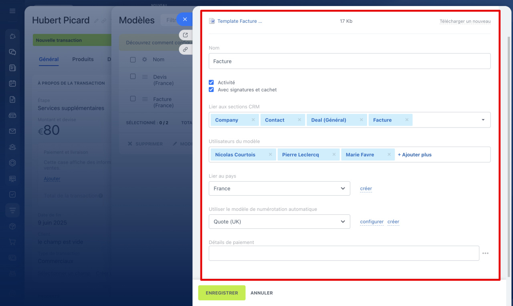This screenshot has width=513, height=306.
Task: Click the shopping cart sidebar icon
Action: click(x=12, y=242)
